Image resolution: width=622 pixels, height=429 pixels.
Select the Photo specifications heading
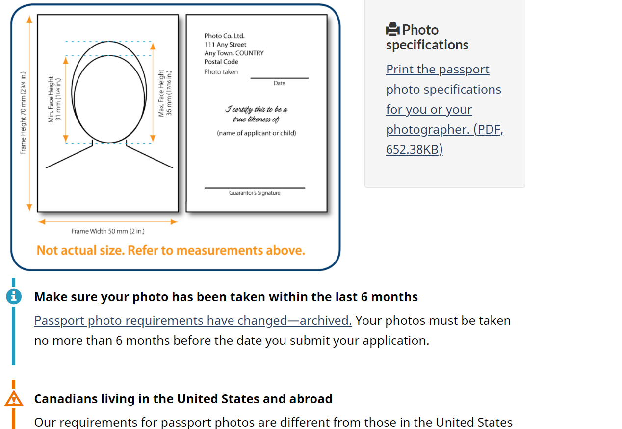point(427,37)
